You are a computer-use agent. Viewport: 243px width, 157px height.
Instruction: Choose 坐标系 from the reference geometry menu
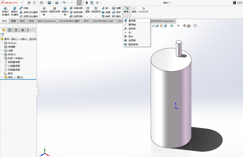pyautogui.click(x=137, y=28)
